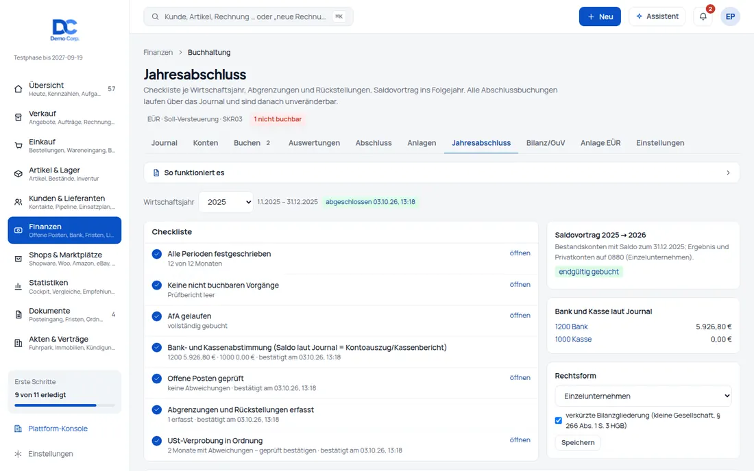Screen dimensions: 754x471
Task: Click the checkmark for AfA gelaufen
Action: [157, 316]
